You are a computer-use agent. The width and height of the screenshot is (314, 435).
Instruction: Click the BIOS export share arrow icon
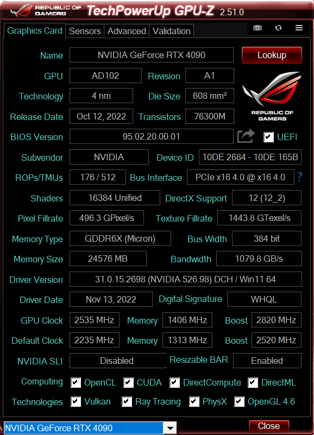tap(246, 136)
